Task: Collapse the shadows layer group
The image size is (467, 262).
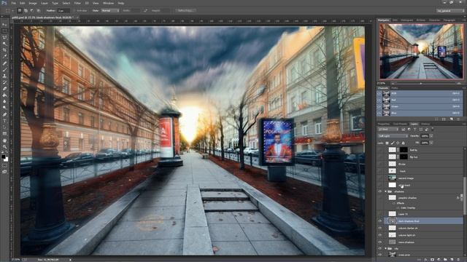Action: click(x=386, y=191)
